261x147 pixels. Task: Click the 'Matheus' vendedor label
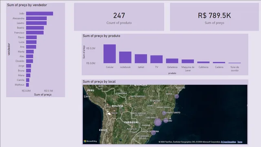[20, 85]
